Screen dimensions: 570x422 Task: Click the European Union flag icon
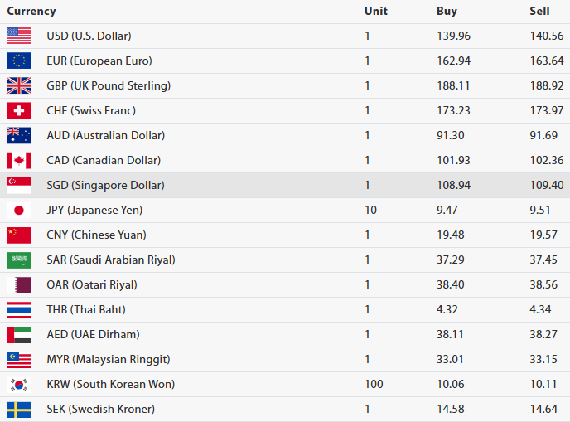pyautogui.click(x=19, y=61)
